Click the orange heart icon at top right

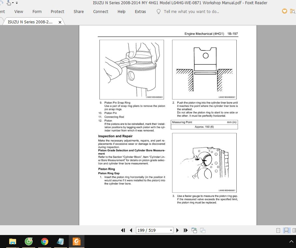pos(285,11)
